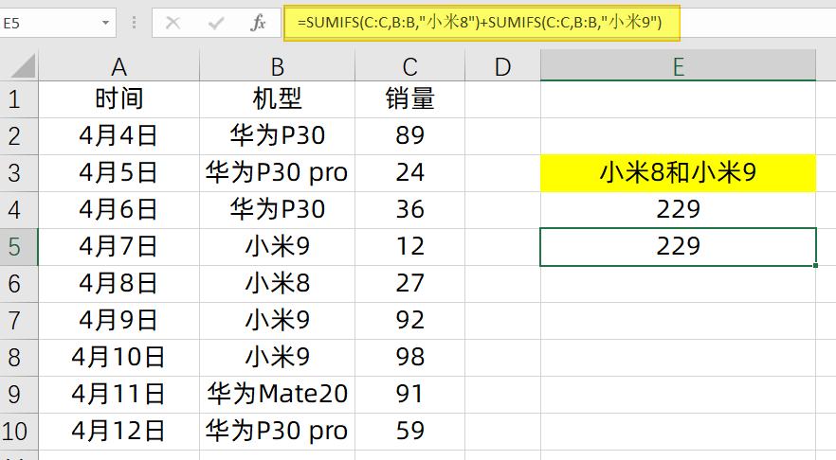Click the cell labeled 机型
This screenshot has height=460, width=836.
tap(277, 99)
